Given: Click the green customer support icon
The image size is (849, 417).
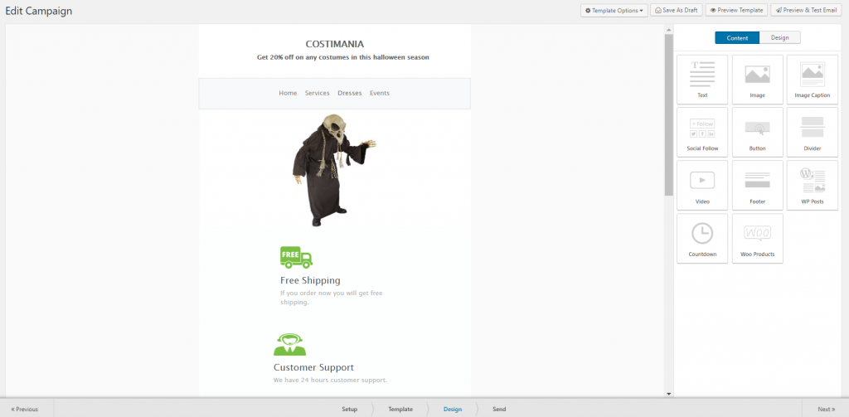Looking at the screenshot, I should [x=289, y=344].
